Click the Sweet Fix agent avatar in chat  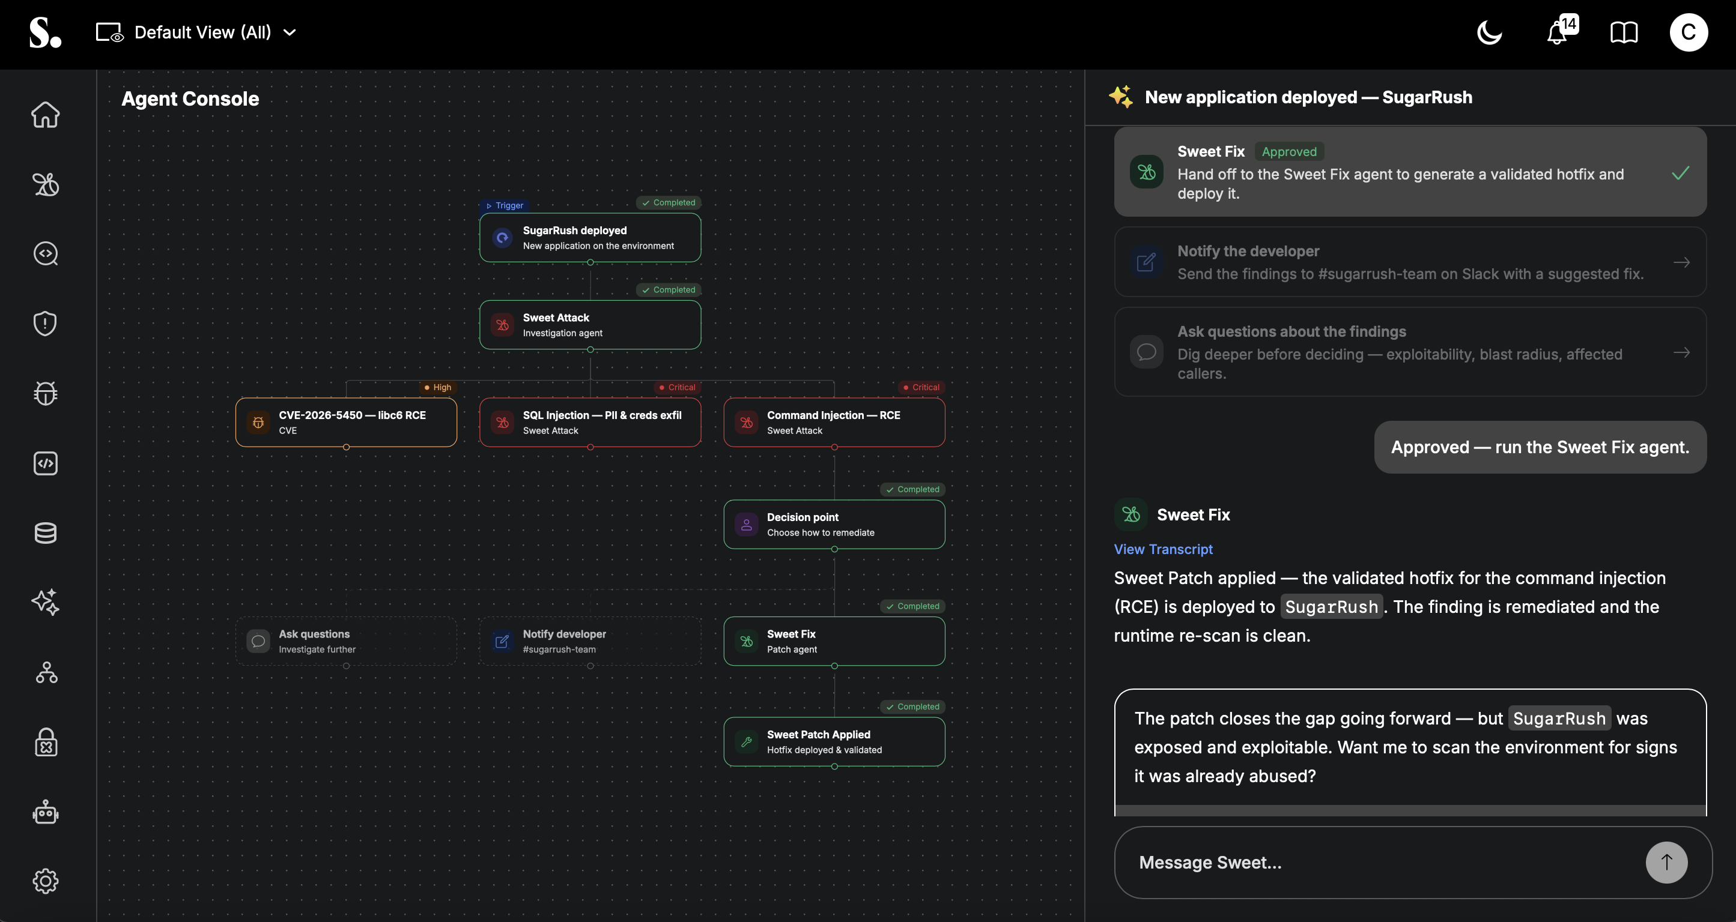1131,514
